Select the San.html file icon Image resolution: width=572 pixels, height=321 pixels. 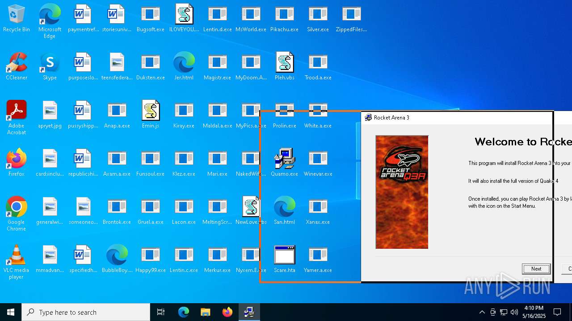pyautogui.click(x=285, y=211)
